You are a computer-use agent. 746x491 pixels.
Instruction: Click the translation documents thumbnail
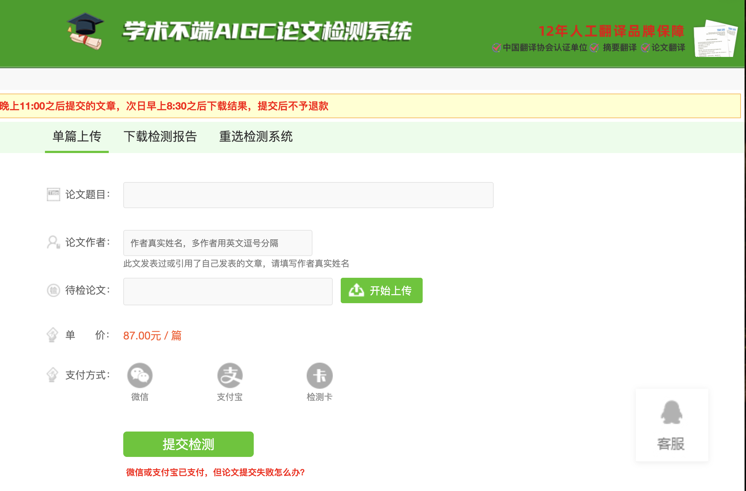pos(715,39)
